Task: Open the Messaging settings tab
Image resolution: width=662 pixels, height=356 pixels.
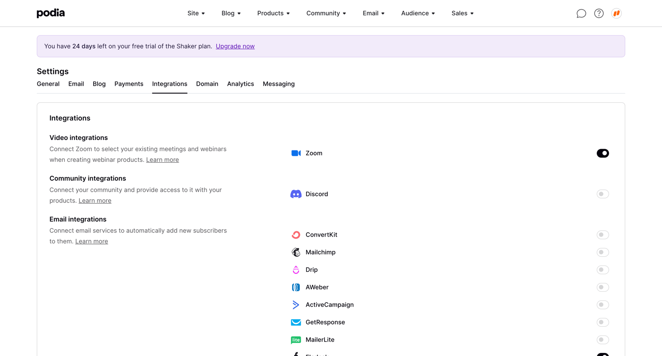Action: point(278,84)
